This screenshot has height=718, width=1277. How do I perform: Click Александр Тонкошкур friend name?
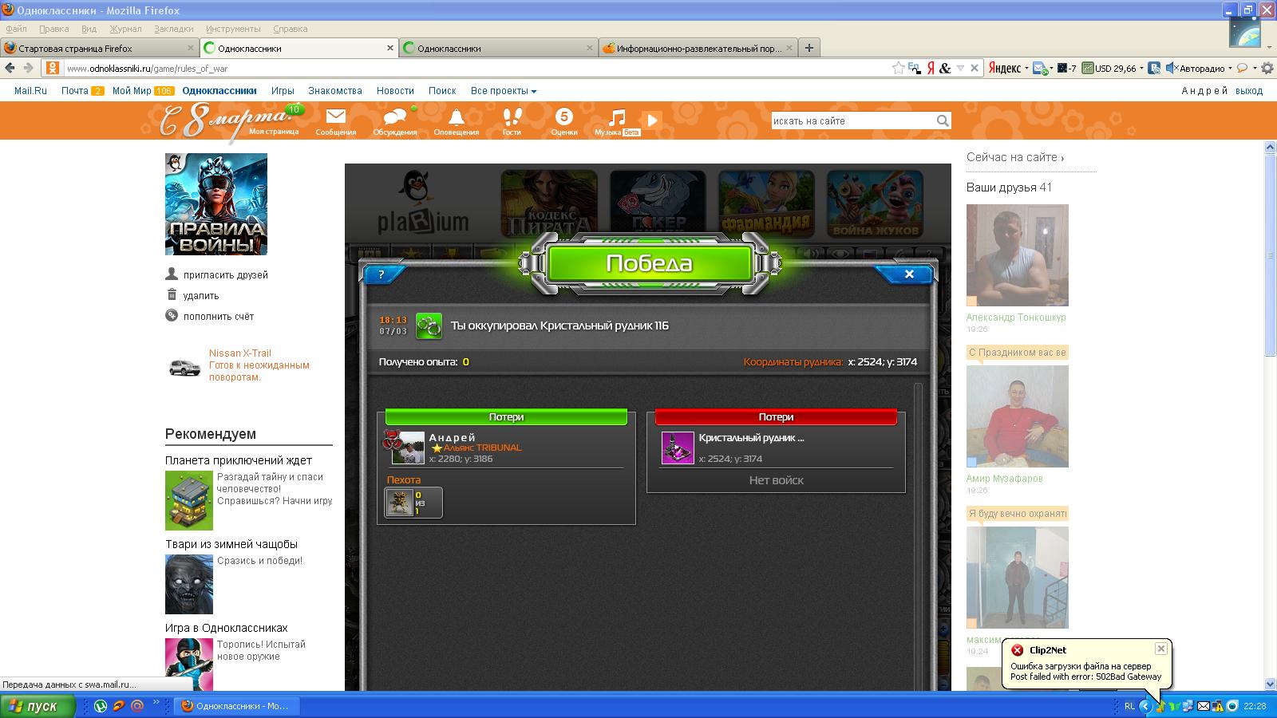1016,318
